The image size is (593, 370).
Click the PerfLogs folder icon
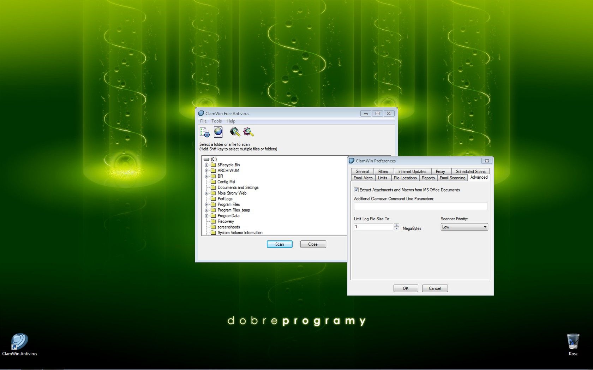[213, 199]
